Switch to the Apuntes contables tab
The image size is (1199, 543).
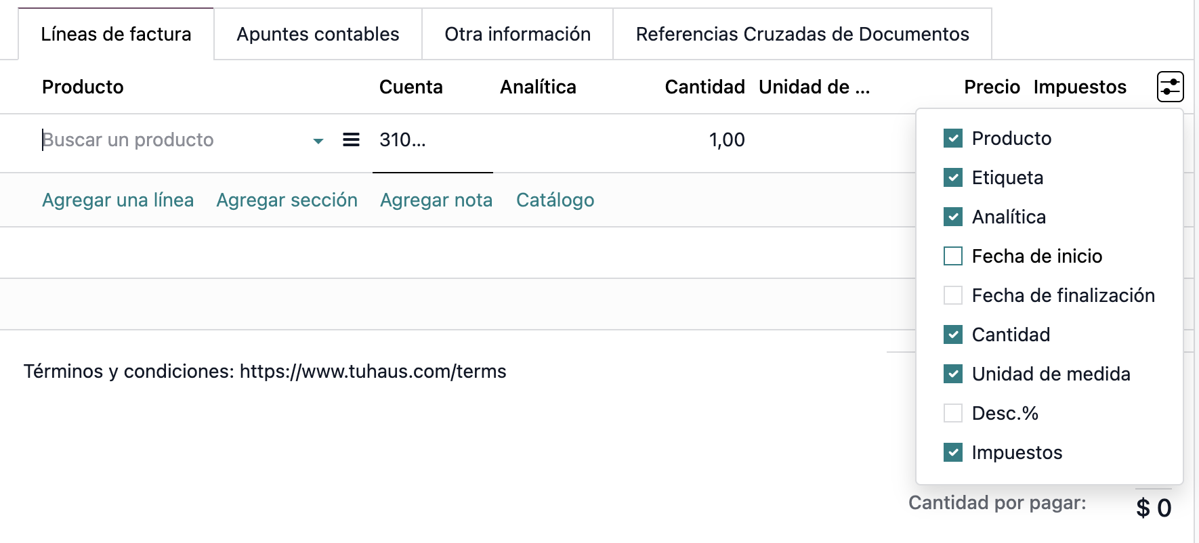pos(317,34)
